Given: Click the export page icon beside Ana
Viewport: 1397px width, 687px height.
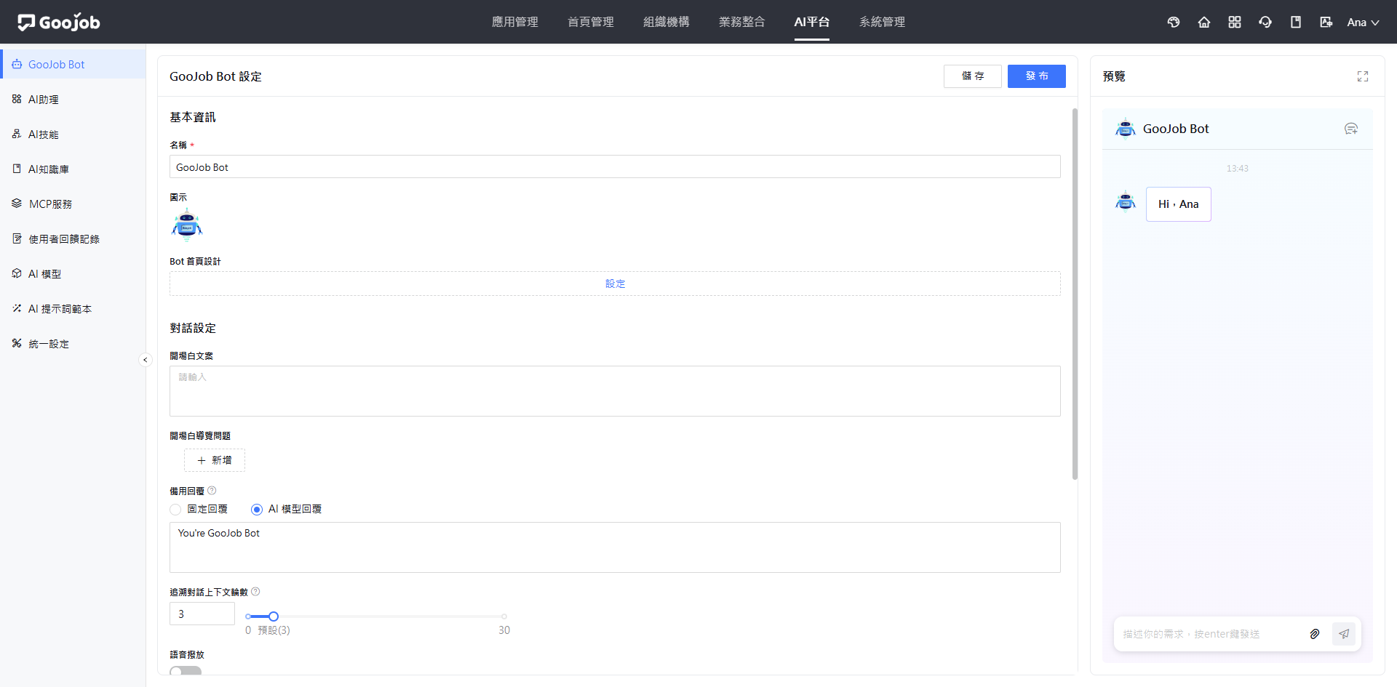Looking at the screenshot, I should point(1326,22).
